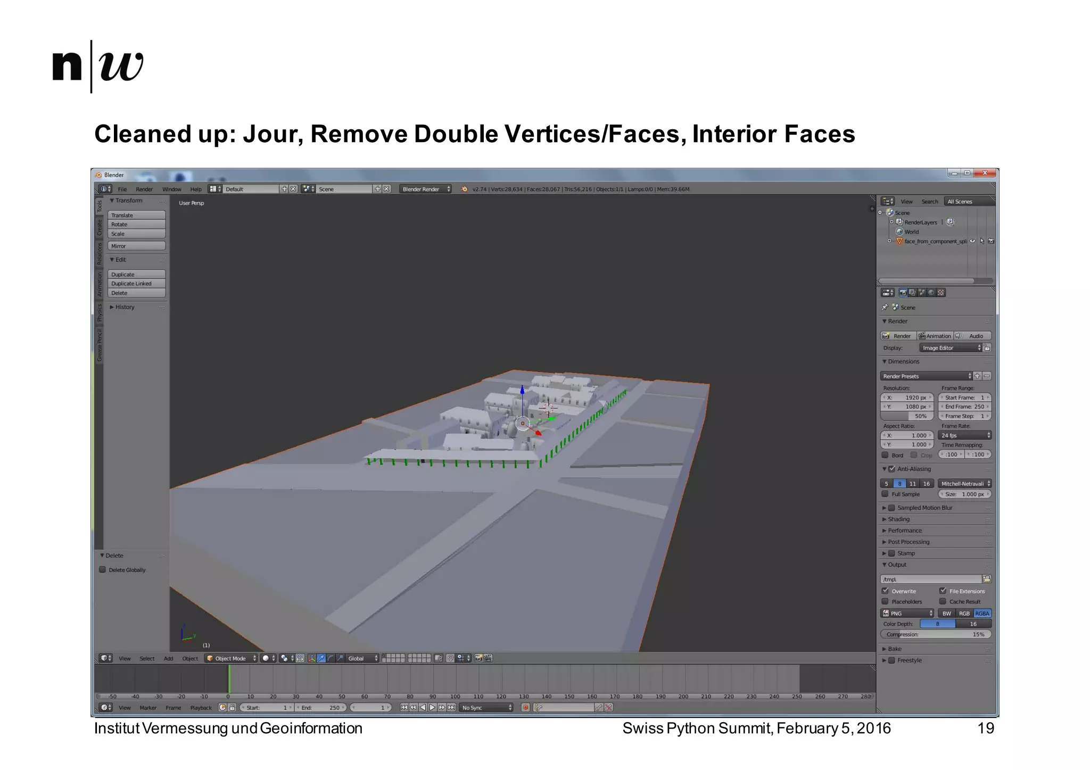Enable the Placeholders checkbox
Image resolution: width=1090 pixels, height=770 pixels.
[885, 601]
